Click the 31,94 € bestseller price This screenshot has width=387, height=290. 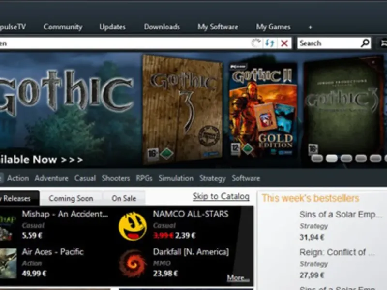click(x=312, y=237)
